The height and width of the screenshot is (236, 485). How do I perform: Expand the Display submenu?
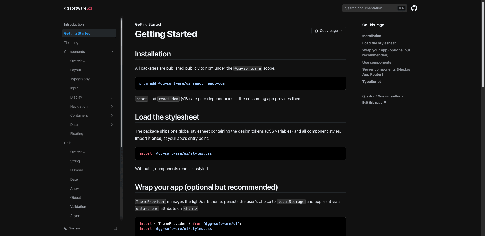tap(112, 97)
